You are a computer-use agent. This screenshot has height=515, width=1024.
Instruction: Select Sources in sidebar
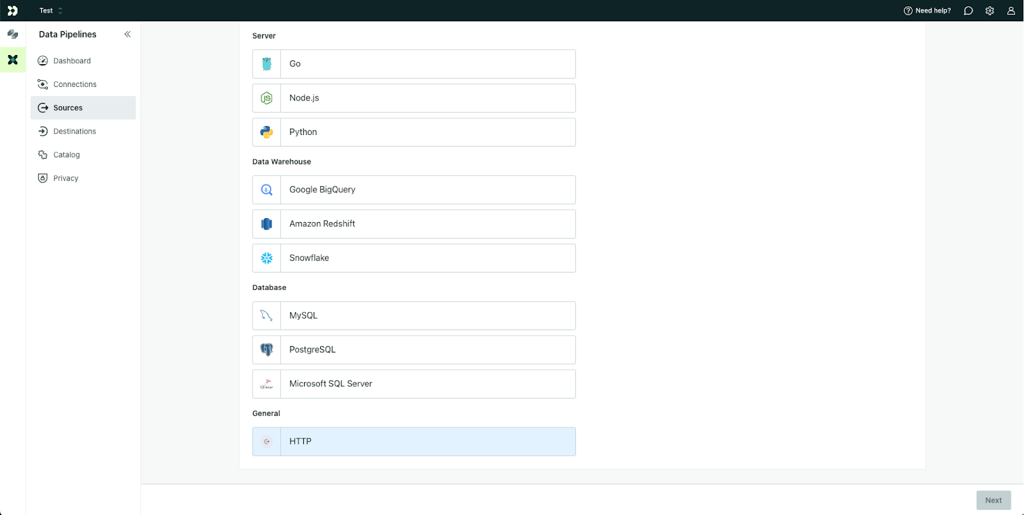pos(83,107)
